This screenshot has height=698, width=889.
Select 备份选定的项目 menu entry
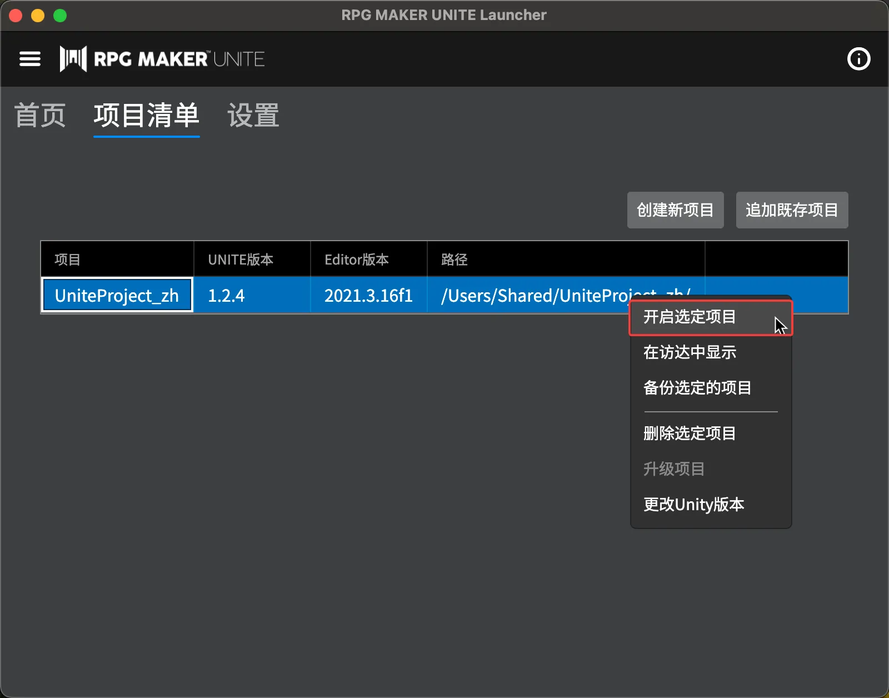click(x=711, y=388)
